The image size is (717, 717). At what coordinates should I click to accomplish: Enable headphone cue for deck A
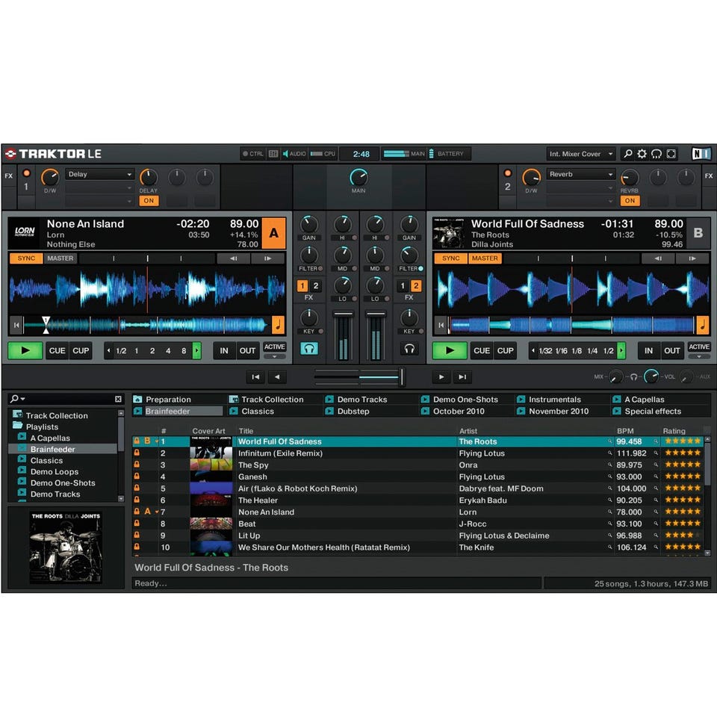pos(309,349)
